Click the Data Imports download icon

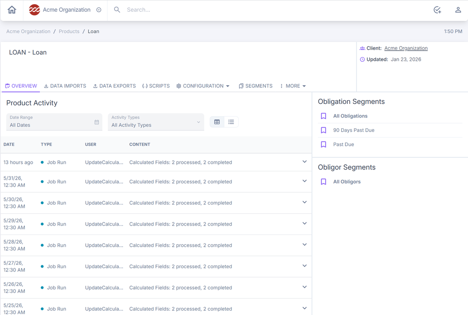(x=46, y=86)
